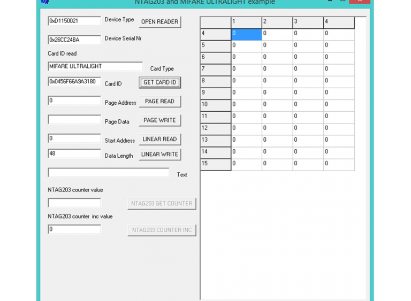Click the LINEAR READ button
Screen dimensions: 411x301
pos(159,139)
